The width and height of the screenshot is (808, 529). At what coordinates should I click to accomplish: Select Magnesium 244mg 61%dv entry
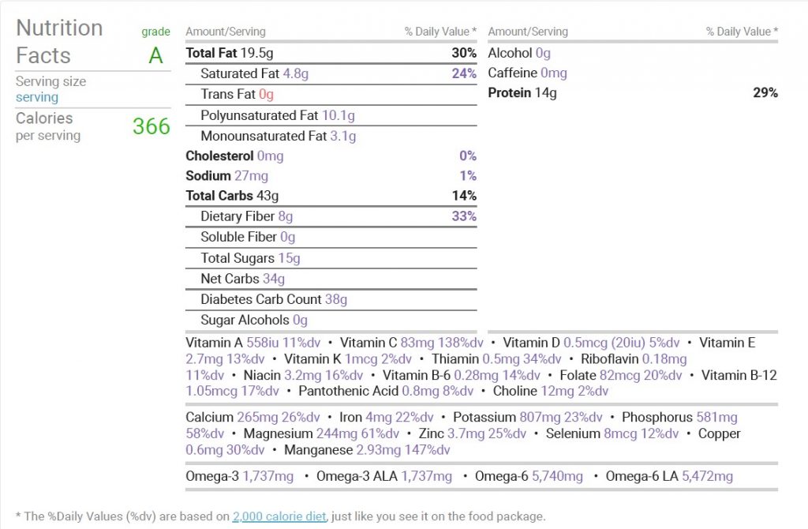pyautogui.click(x=321, y=433)
